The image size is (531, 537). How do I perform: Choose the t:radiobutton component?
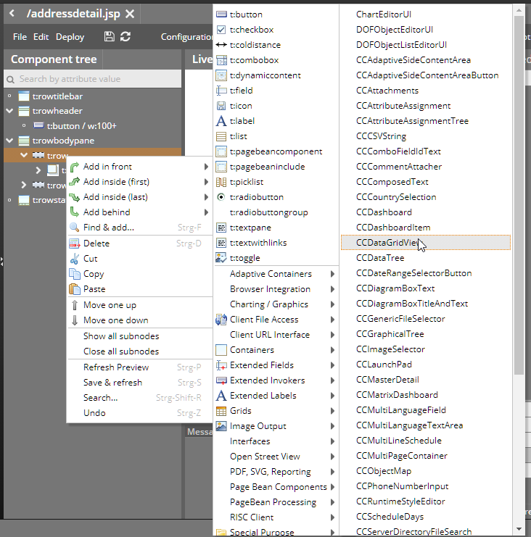pos(256,197)
